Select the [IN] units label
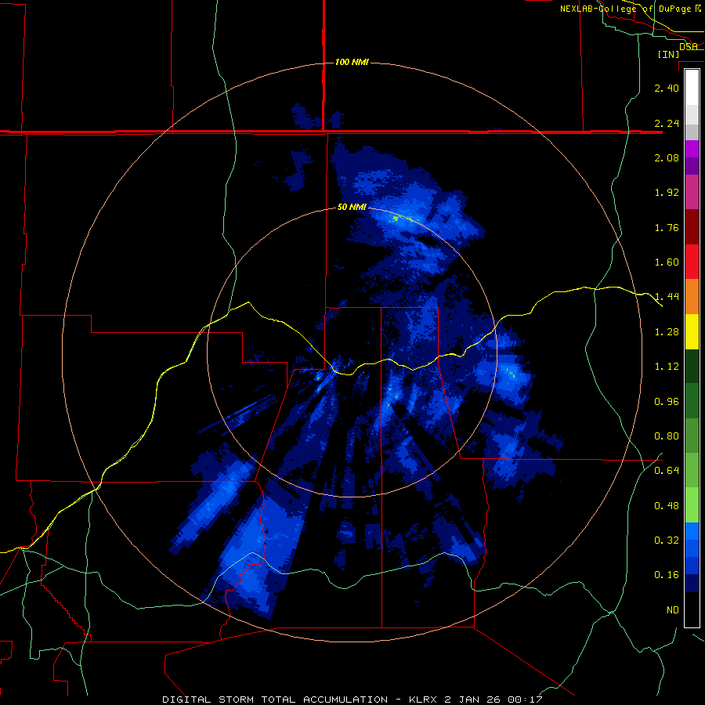This screenshot has width=705, height=705. click(x=669, y=54)
